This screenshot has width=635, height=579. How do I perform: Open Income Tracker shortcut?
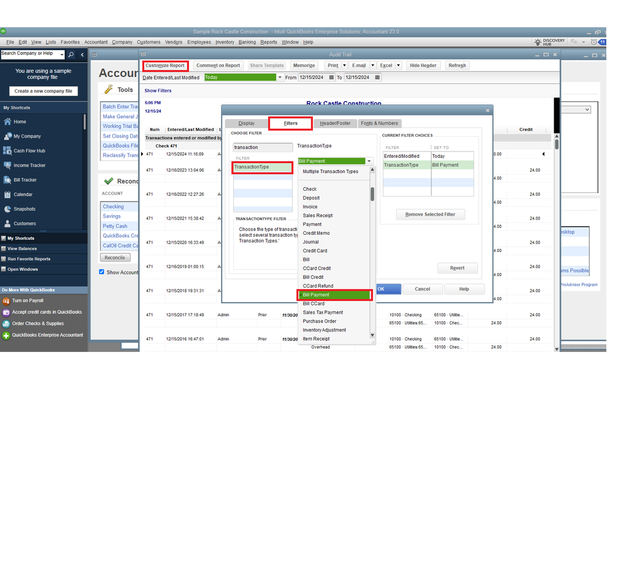tap(29, 165)
